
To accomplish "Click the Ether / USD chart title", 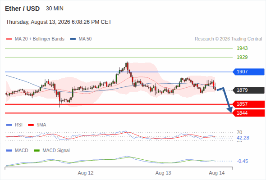I will tap(22, 9).
